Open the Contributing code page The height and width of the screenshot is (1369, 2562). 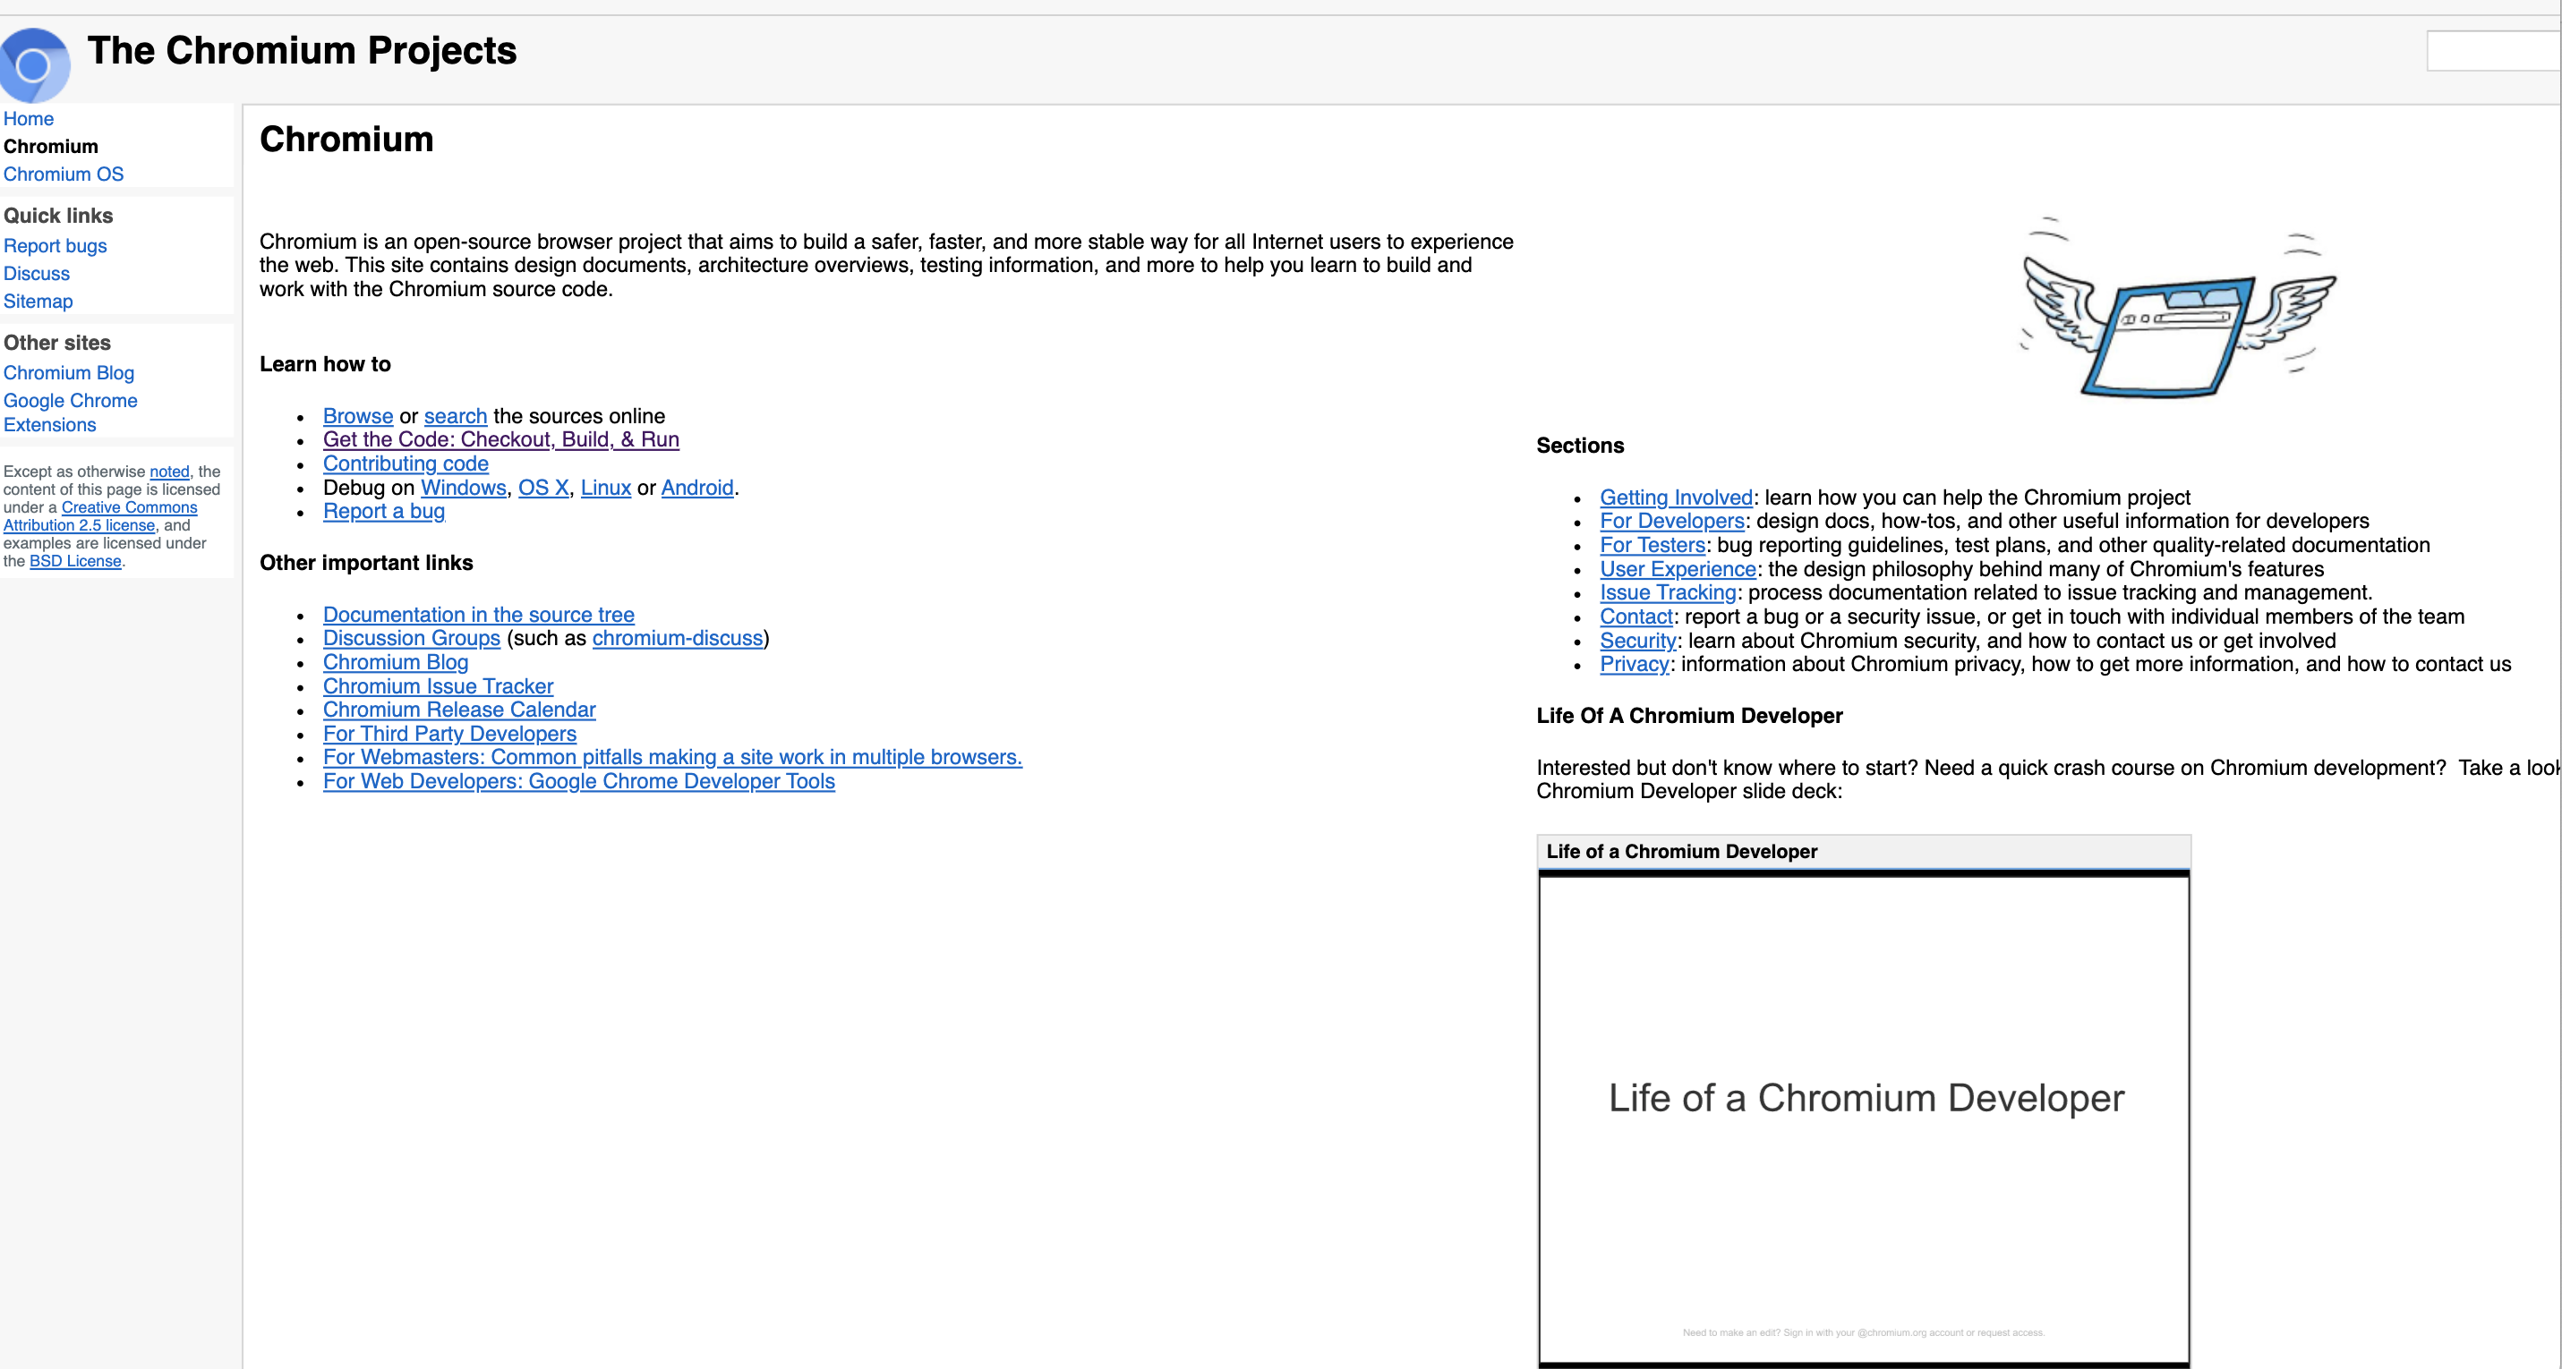[405, 463]
